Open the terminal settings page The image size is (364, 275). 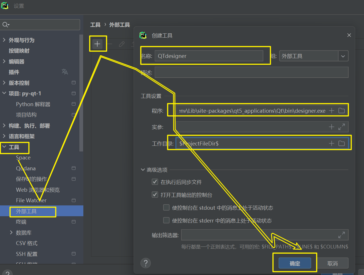coord(21,222)
